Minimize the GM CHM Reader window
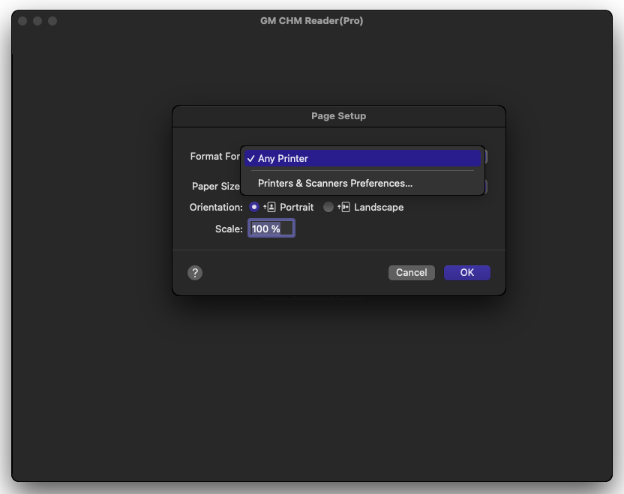The height and width of the screenshot is (494, 624). pyautogui.click(x=37, y=21)
